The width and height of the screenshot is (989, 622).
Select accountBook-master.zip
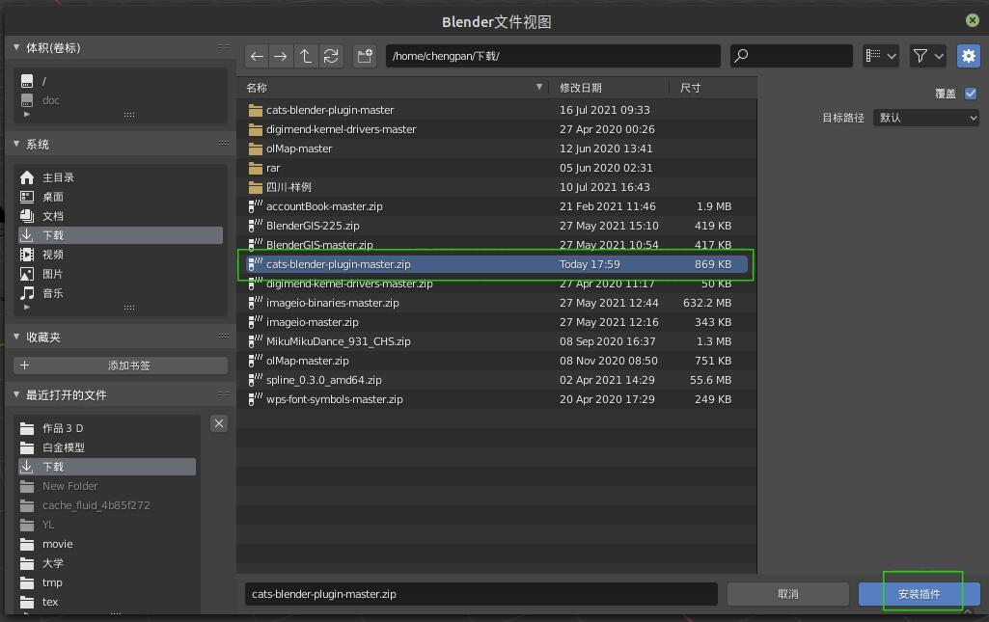click(497, 206)
